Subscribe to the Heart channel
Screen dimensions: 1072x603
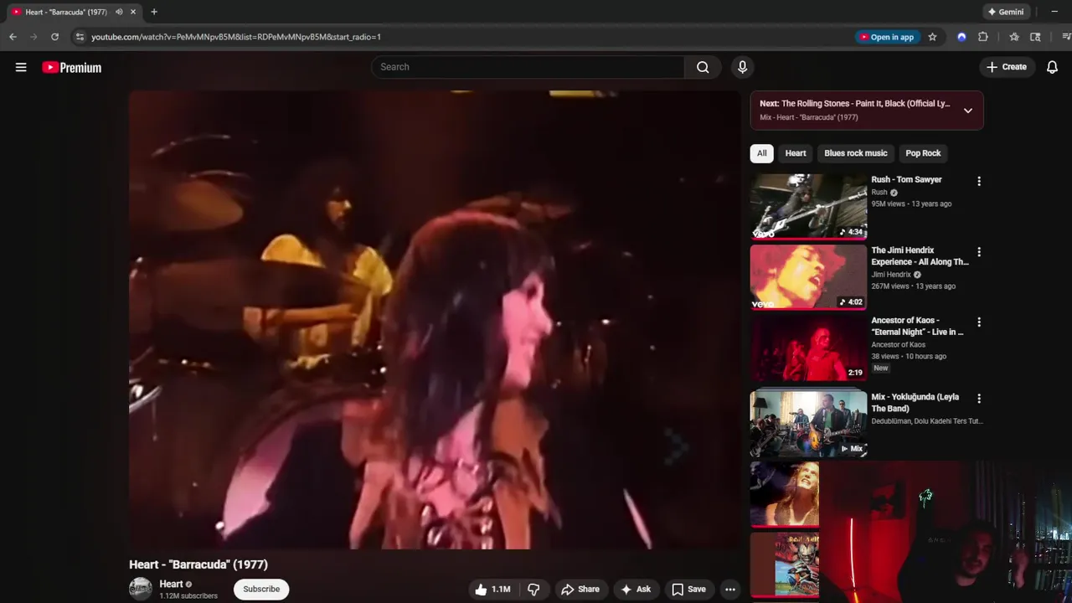pyautogui.click(x=261, y=589)
